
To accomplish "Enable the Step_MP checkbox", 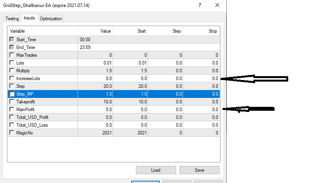I will tap(12, 94).
